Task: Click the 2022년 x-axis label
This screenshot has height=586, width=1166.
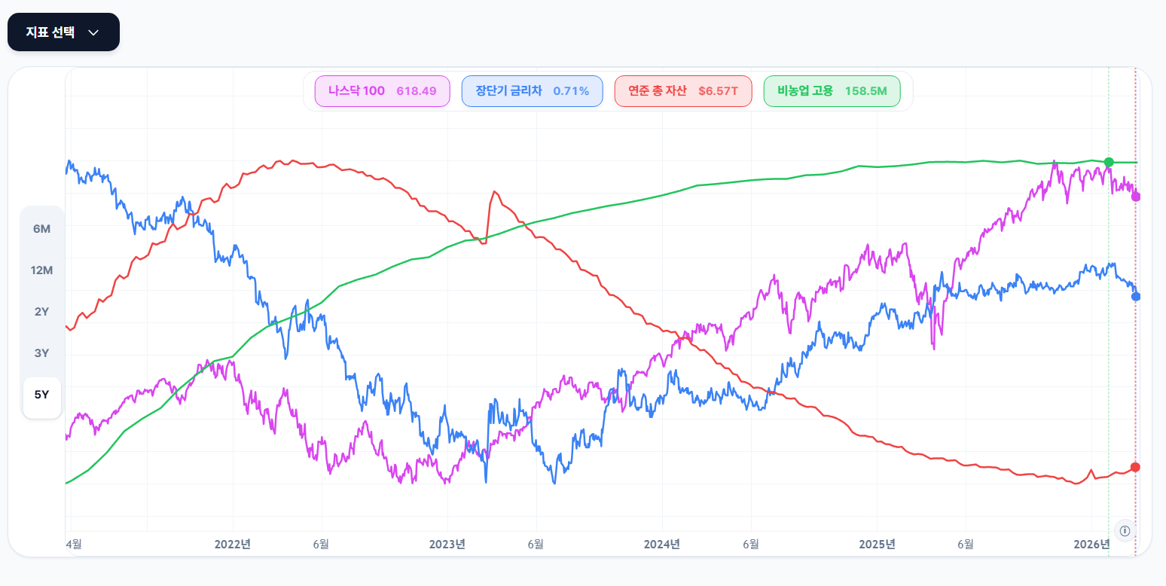Action: [x=233, y=544]
